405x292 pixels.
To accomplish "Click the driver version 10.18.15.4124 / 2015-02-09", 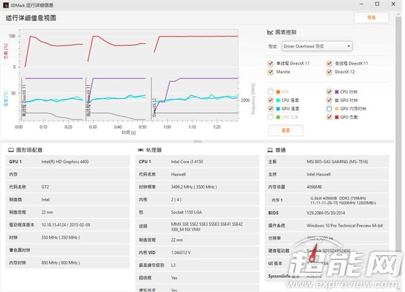I will (x=65, y=225).
